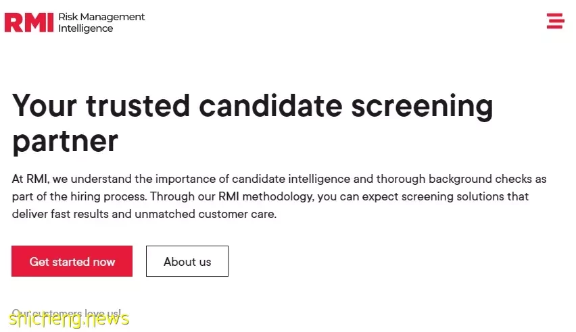This screenshot has height=332, width=576.
Task: Click the Risk Management text in logo
Action: pos(101,17)
